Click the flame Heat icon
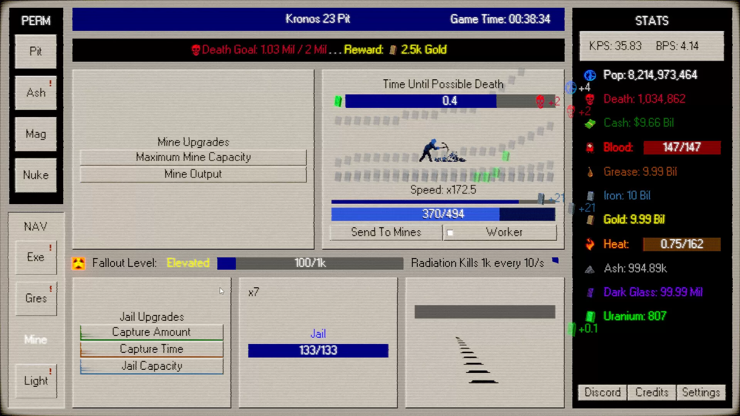The width and height of the screenshot is (740, 416). pyautogui.click(x=590, y=244)
